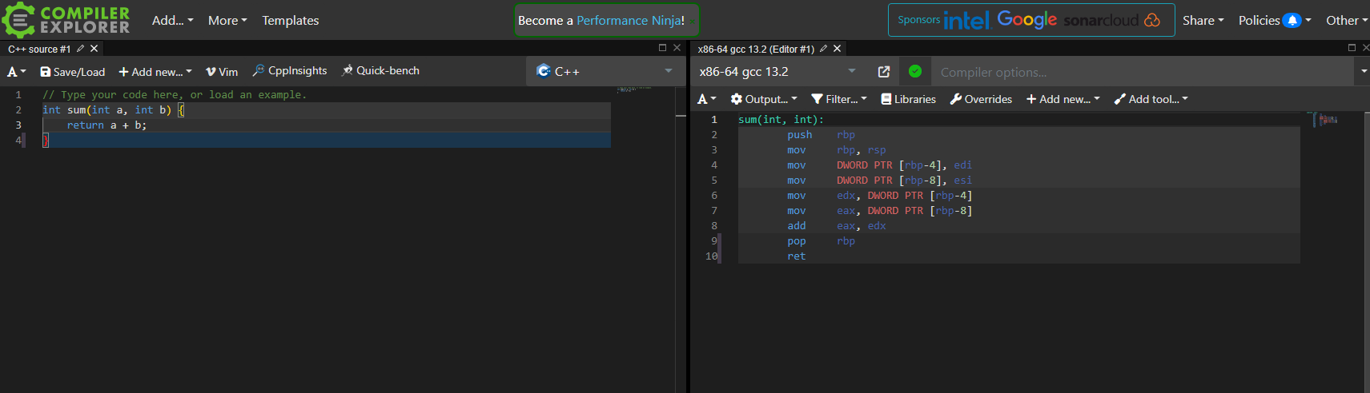
Task: Open the Add tool... dropdown
Action: point(1151,99)
